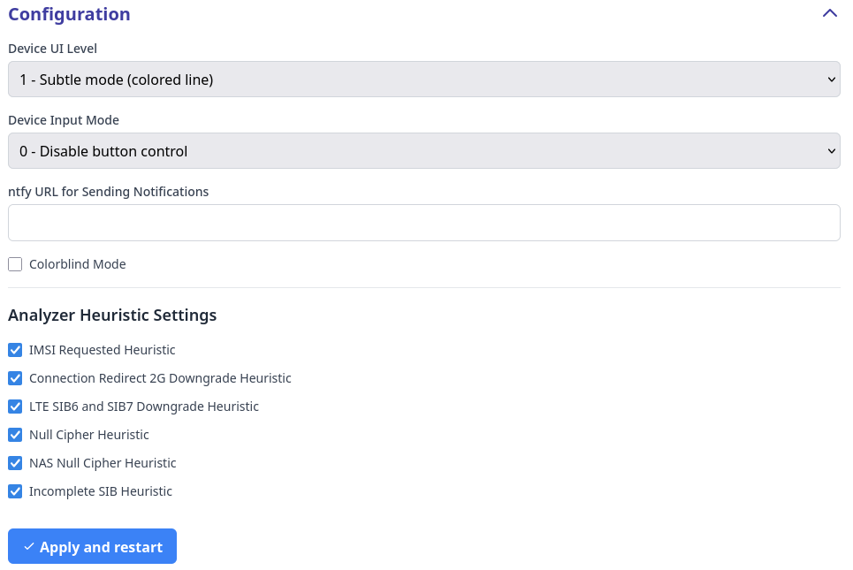Uncheck the NAS Null Cipher Heuristic
This screenshot has height=570, width=853.
click(x=15, y=462)
